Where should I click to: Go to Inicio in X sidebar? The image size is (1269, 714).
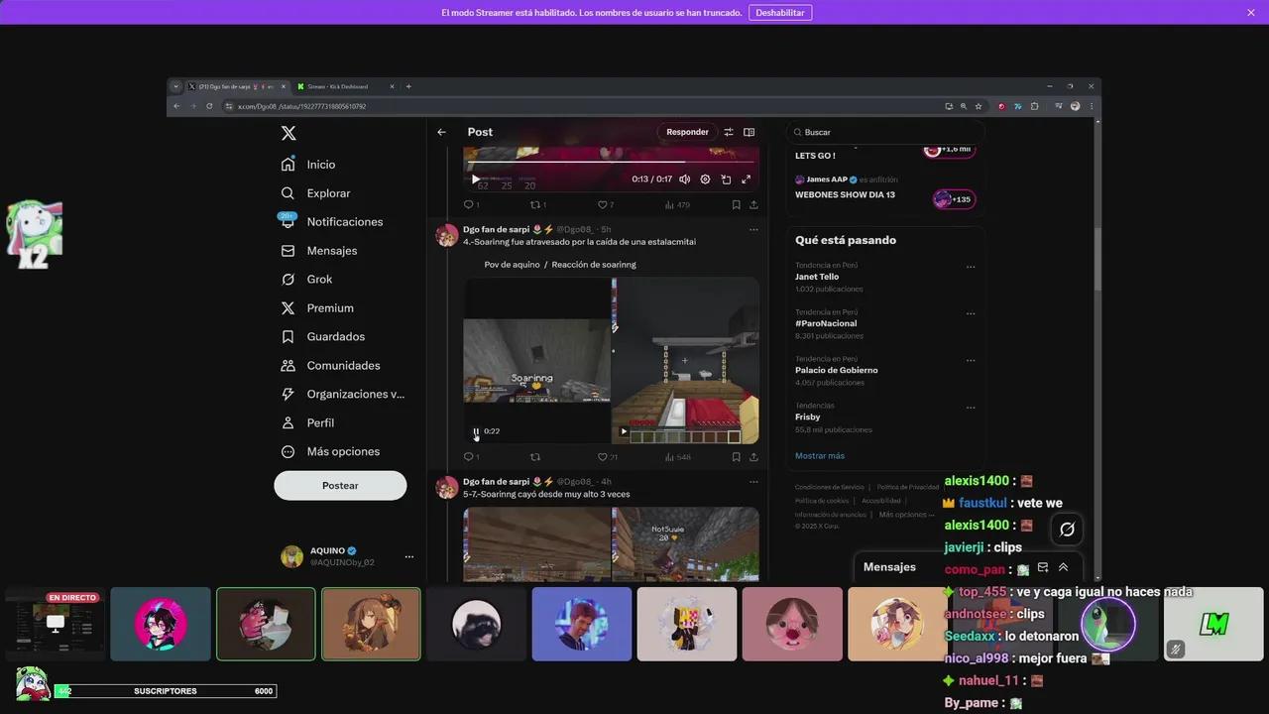309,165
